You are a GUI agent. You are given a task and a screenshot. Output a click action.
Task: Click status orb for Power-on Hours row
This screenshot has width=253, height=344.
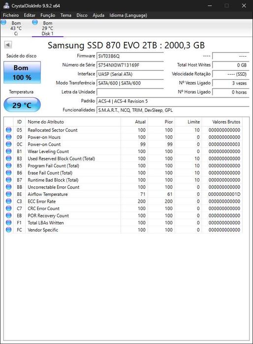coord(8,137)
